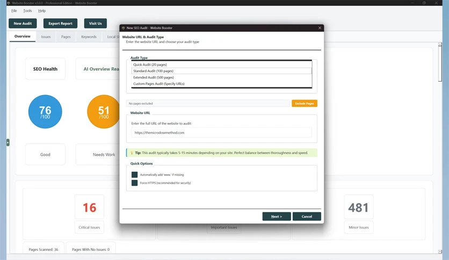
Task: Click the Minor Issues label
Action: pos(359,227)
